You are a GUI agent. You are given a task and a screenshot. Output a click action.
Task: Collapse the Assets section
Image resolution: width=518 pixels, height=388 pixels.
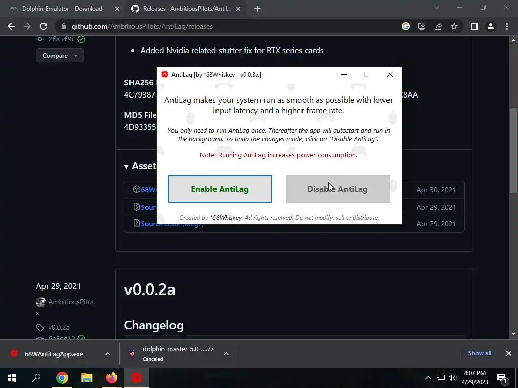126,167
